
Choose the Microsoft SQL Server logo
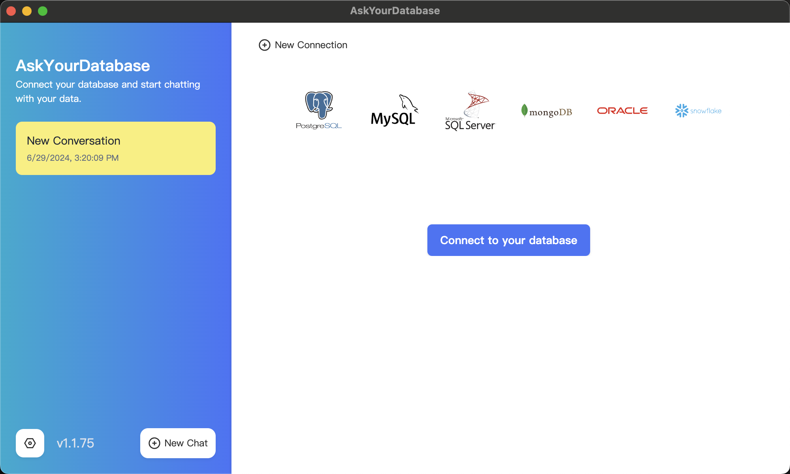470,111
